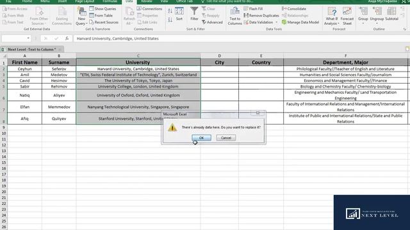This screenshot has height=230, width=410.
Task: Click Manage Data Model
Action: click(x=300, y=22)
